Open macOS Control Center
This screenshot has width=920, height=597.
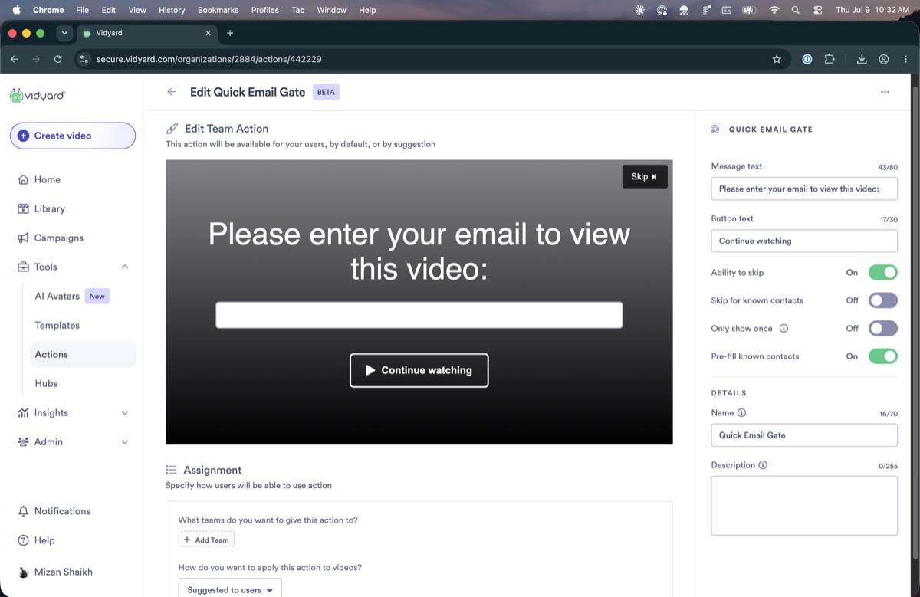(x=817, y=10)
